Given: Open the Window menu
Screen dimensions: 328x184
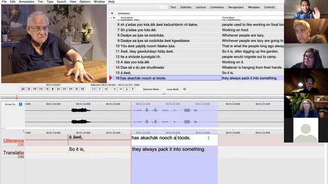Looking at the screenshot, I should point(99,2).
